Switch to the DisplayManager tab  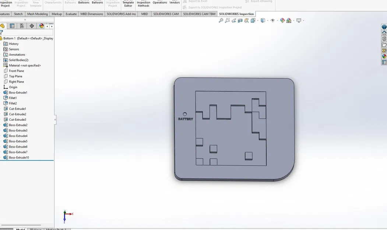pyautogui.click(x=41, y=26)
